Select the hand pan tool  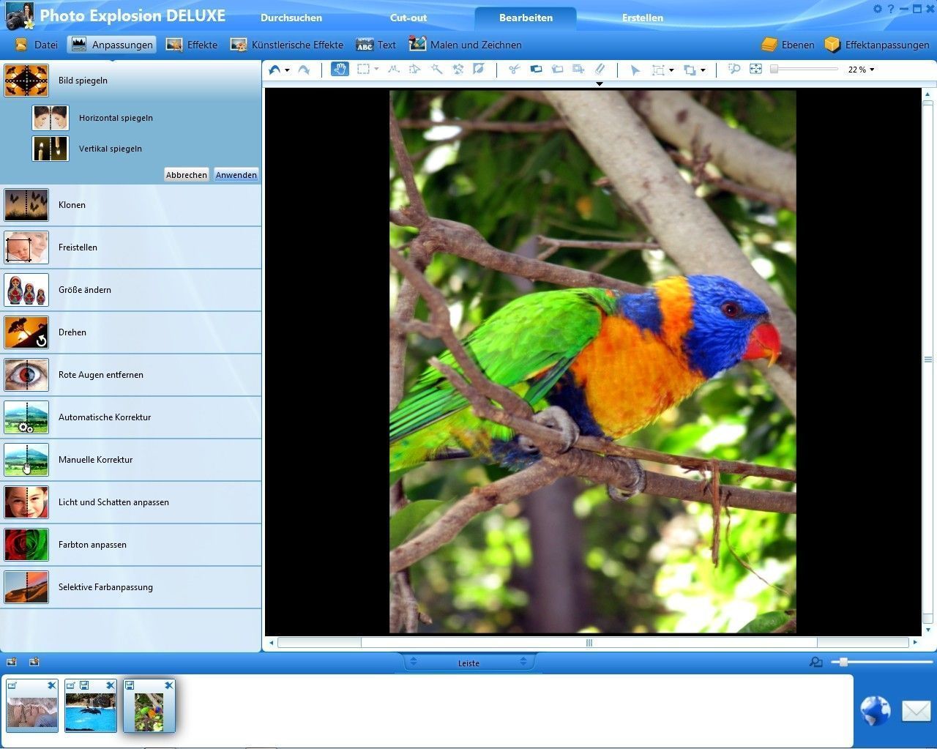click(340, 70)
